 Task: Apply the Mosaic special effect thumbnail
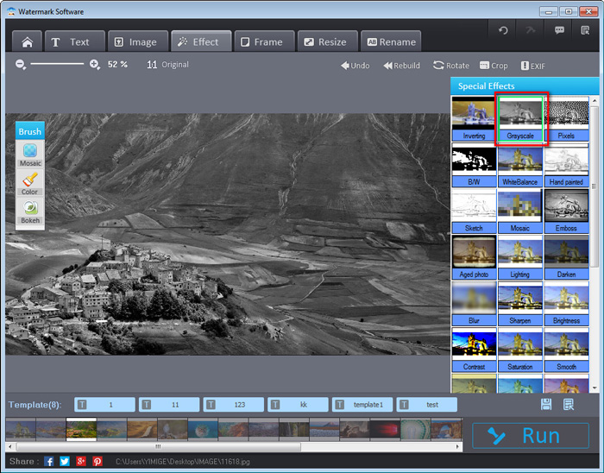tap(520, 211)
